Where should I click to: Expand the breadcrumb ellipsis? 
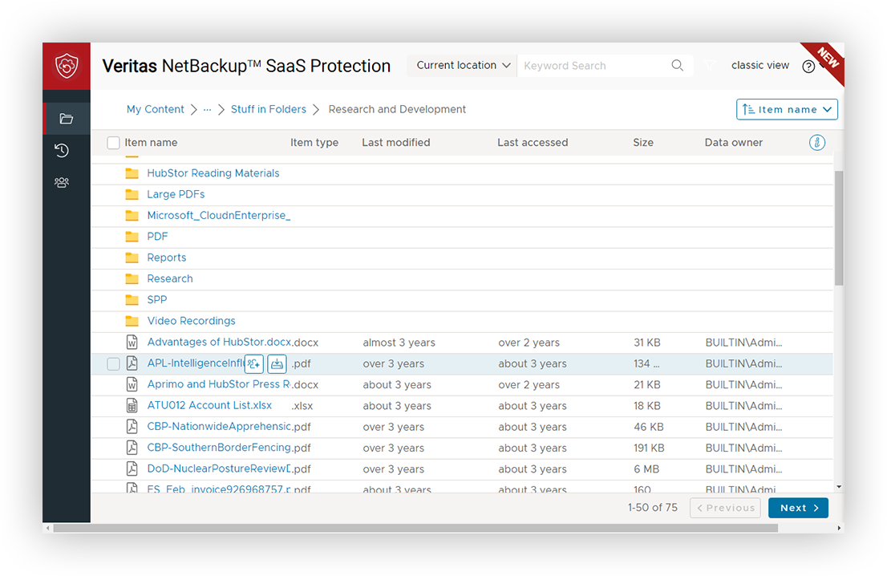pos(207,109)
